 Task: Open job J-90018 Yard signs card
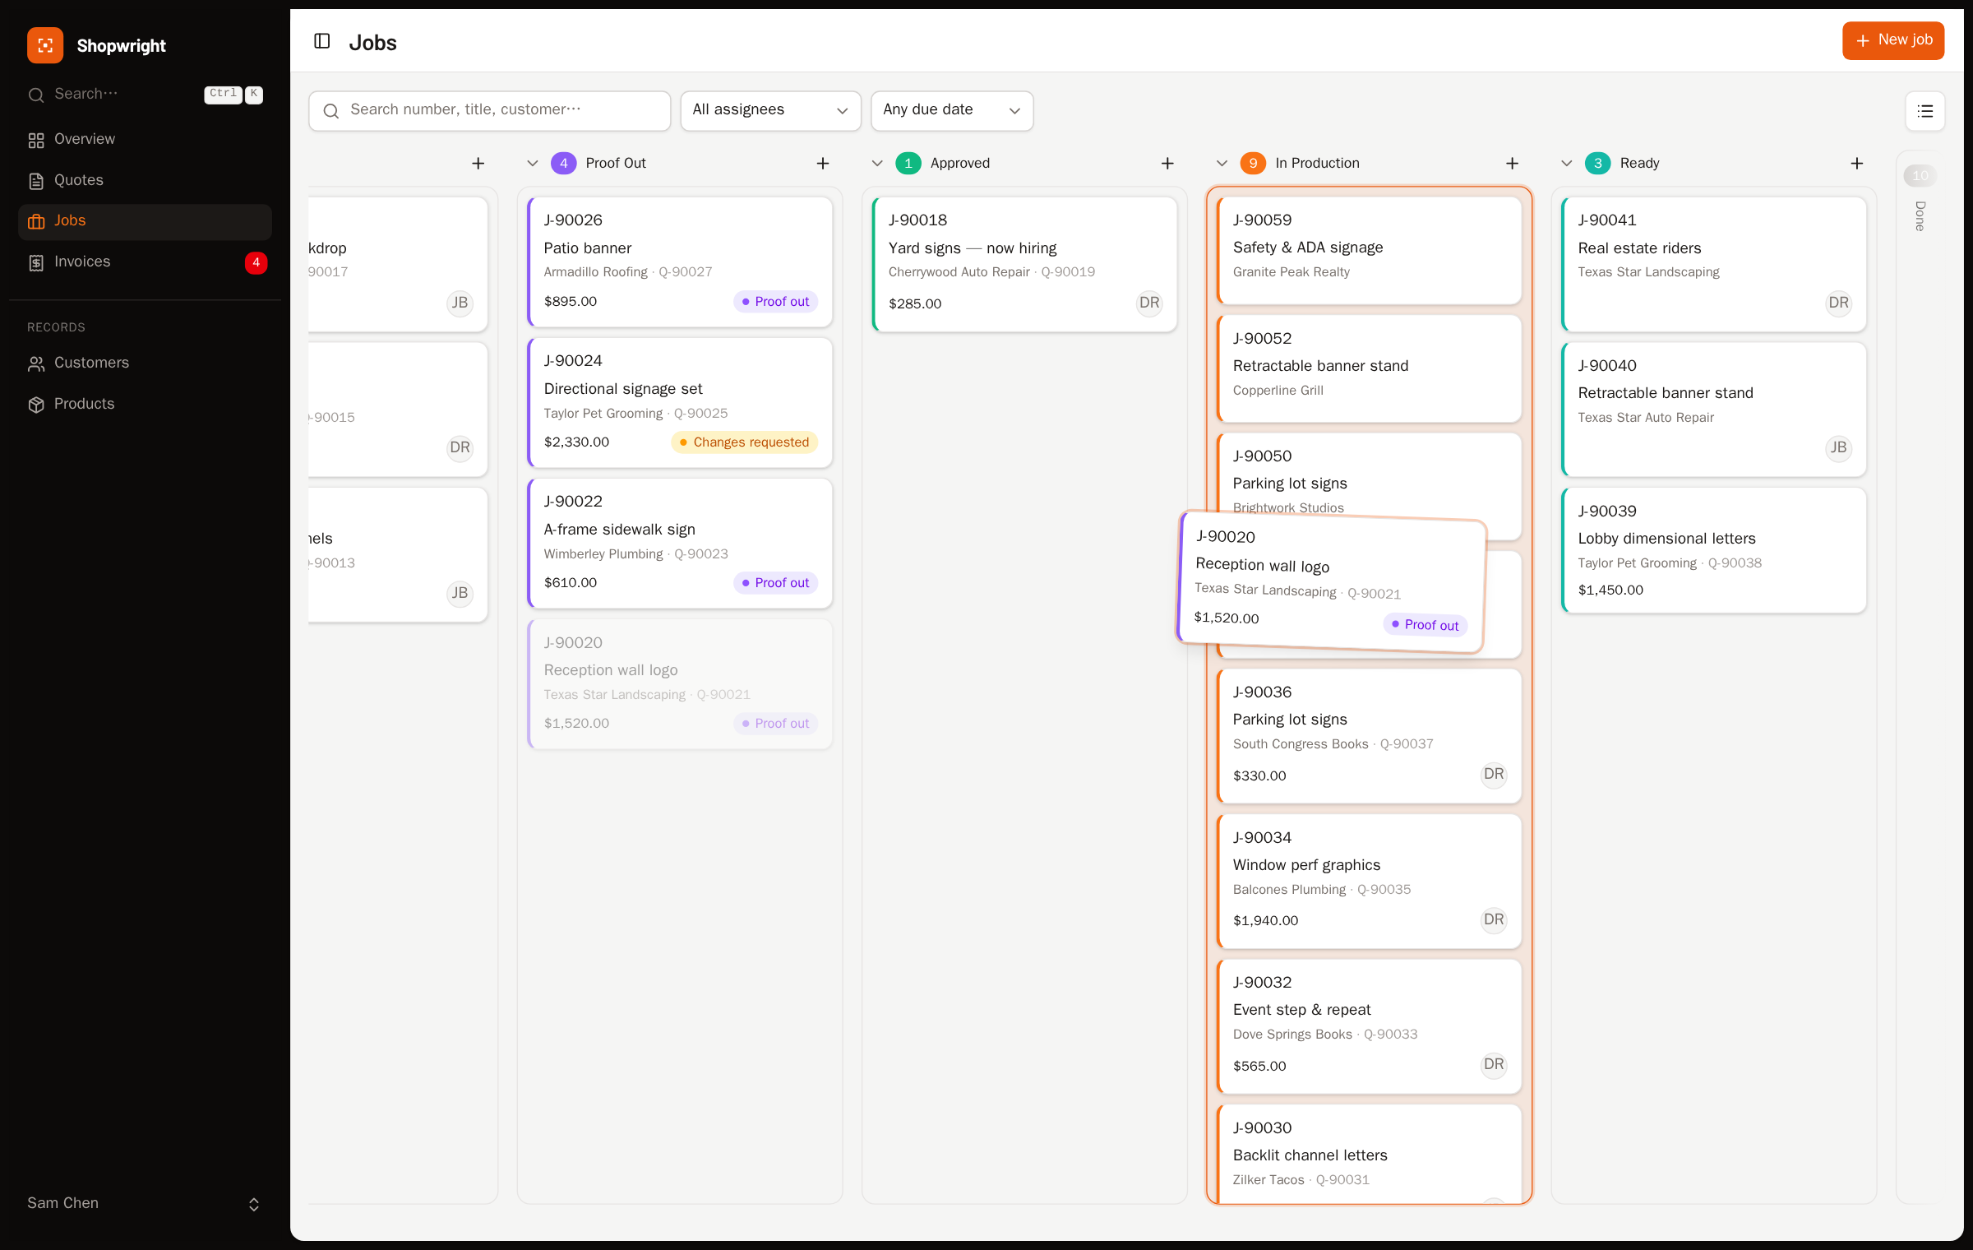(1024, 264)
